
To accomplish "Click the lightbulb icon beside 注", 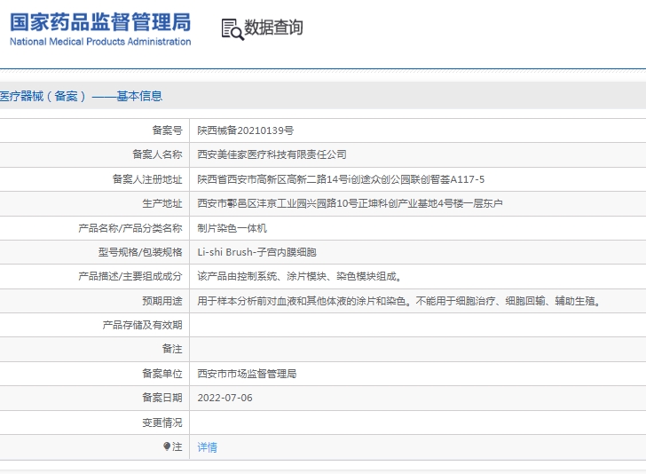I will pyautogui.click(x=167, y=446).
